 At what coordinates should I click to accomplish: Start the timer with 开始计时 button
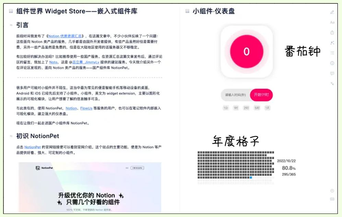(261, 95)
